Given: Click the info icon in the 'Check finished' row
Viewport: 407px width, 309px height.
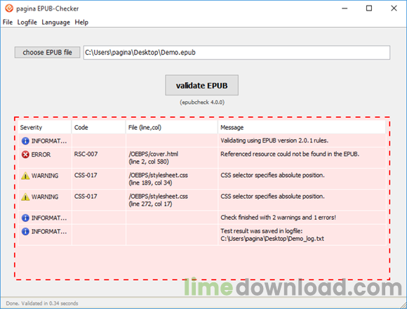Looking at the screenshot, I should tap(25, 218).
